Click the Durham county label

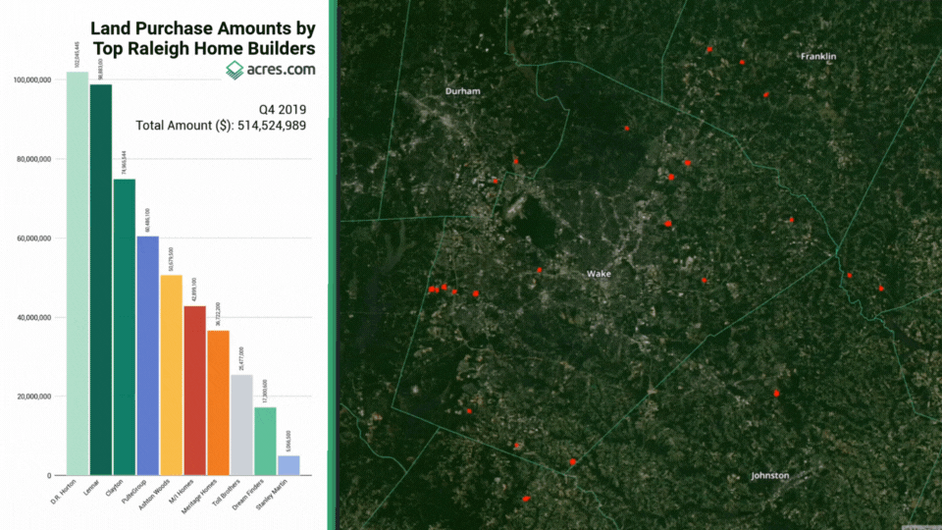(x=462, y=91)
